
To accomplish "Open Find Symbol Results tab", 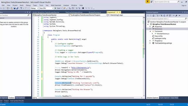I will click(17, 101).
